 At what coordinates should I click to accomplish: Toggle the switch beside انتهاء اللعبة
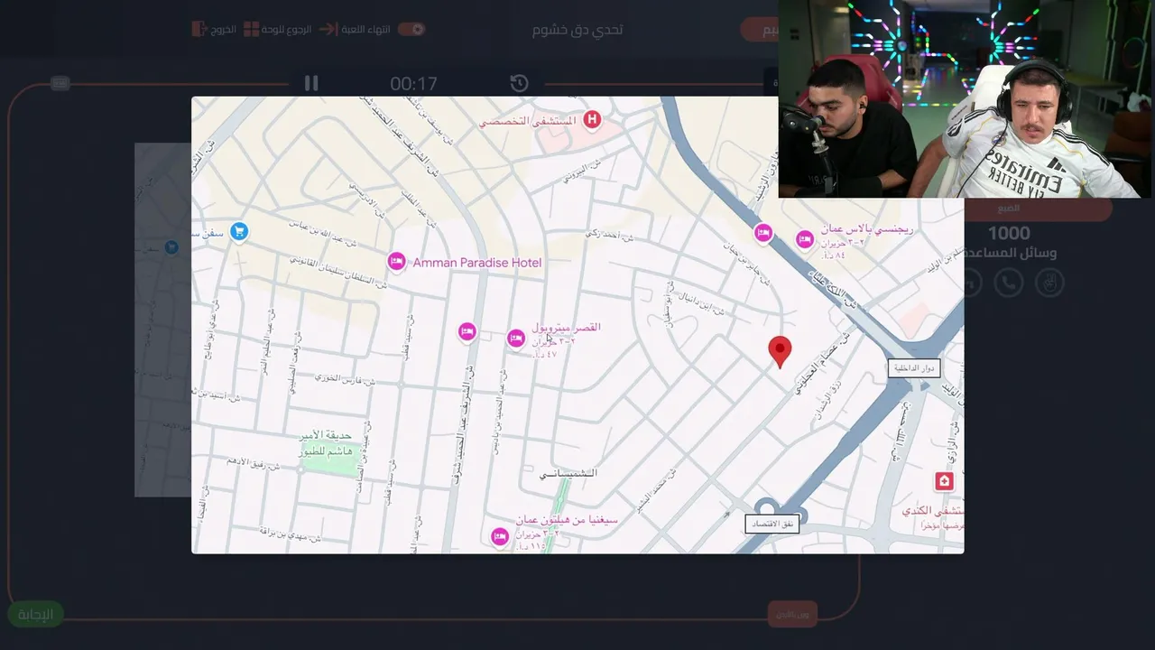pyautogui.click(x=411, y=29)
